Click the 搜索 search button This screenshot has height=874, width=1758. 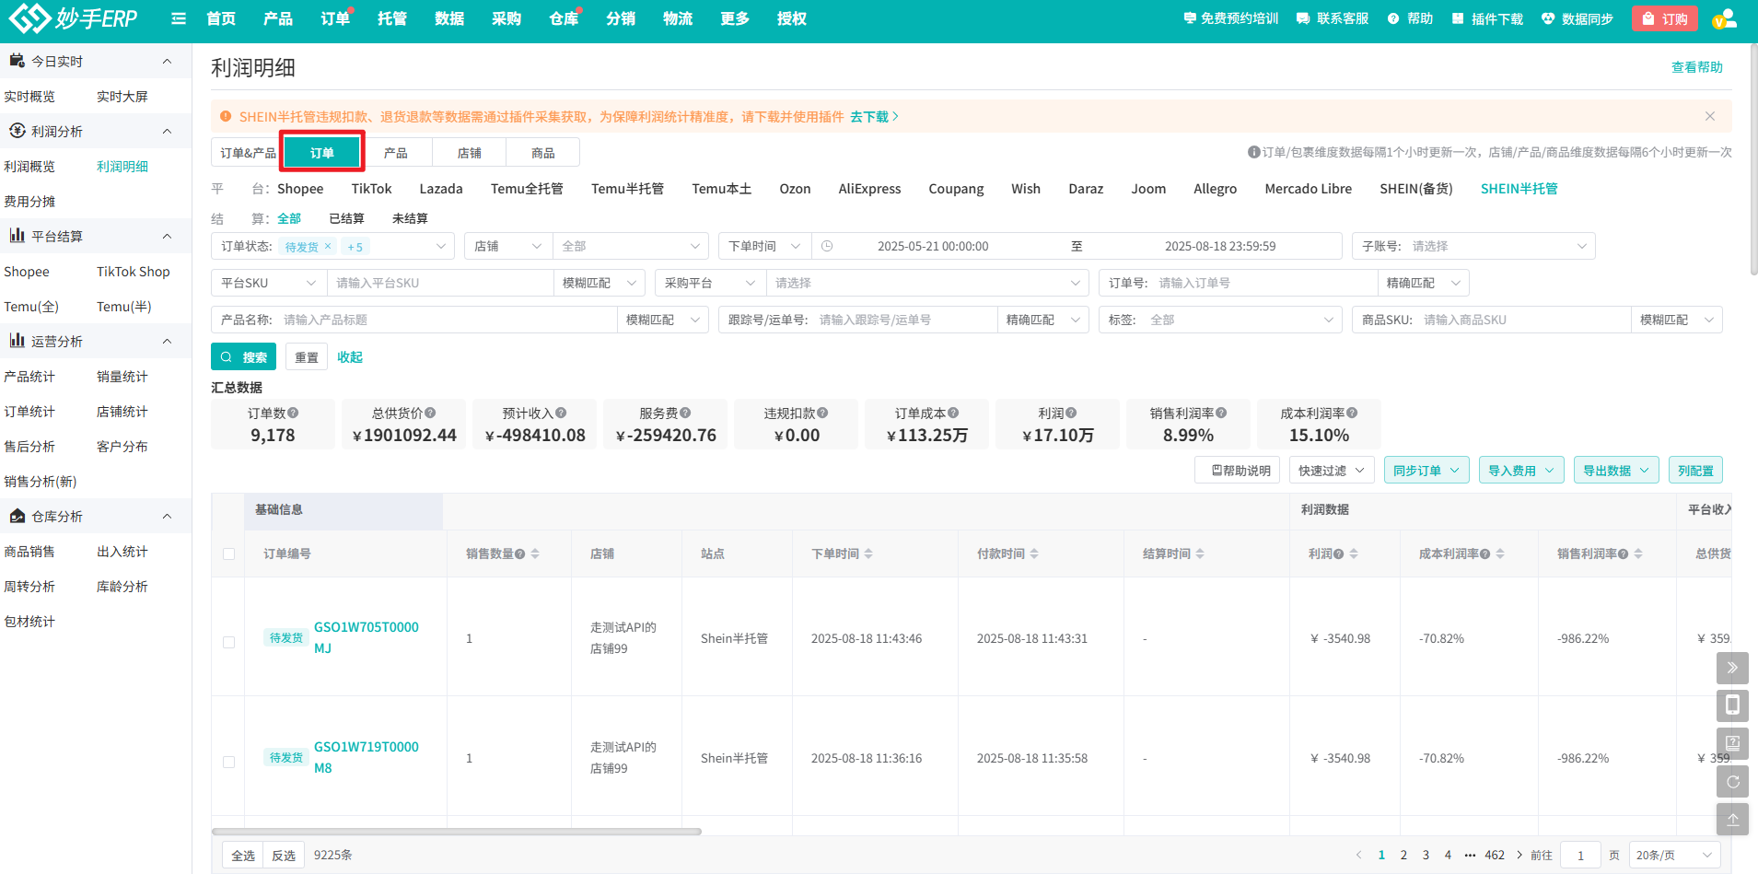tap(244, 357)
